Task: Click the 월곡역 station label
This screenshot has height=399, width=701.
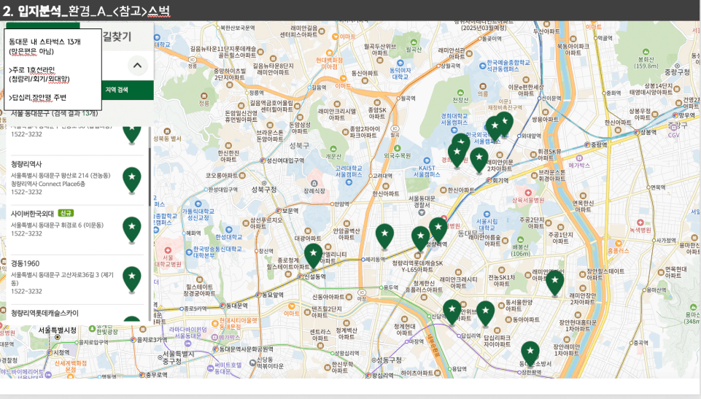Action: coord(408,98)
